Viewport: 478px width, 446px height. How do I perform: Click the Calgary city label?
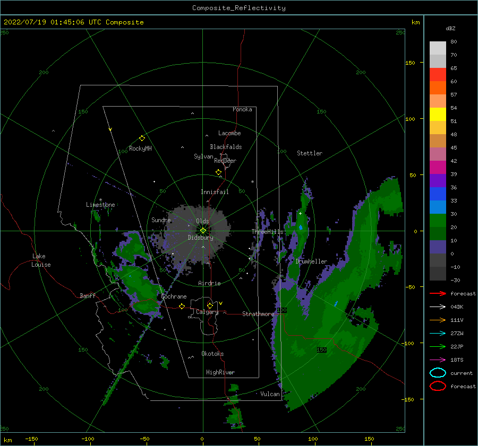tap(207, 312)
